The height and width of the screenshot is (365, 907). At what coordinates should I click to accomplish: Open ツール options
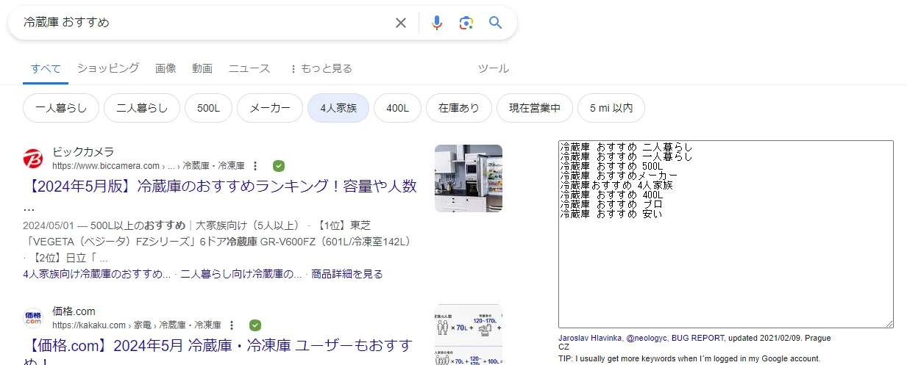point(494,68)
